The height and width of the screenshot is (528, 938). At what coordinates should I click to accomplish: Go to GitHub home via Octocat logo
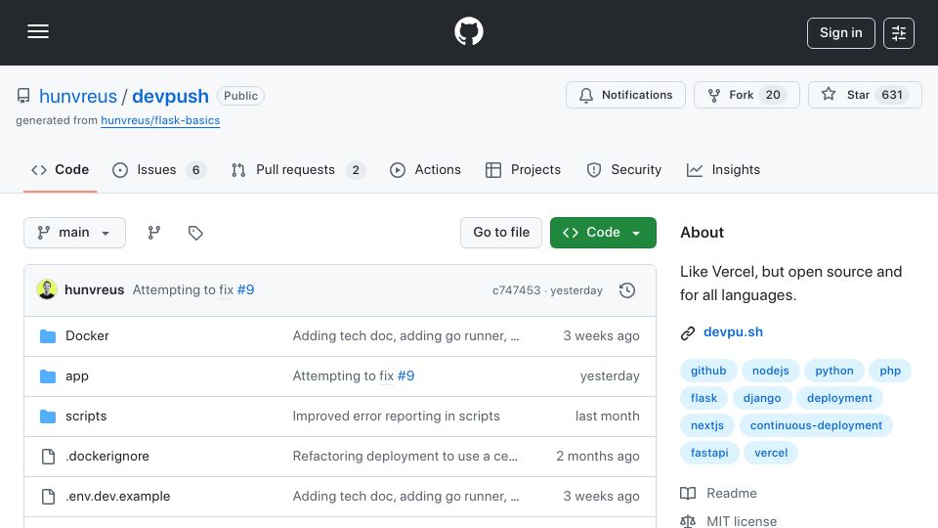click(x=468, y=31)
